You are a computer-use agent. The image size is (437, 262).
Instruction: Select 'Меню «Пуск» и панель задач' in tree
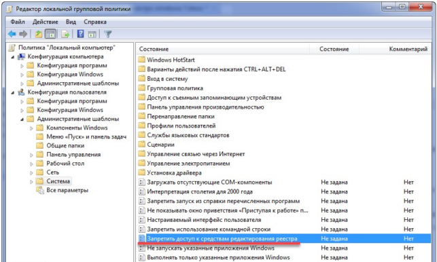pyautogui.click(x=86, y=136)
